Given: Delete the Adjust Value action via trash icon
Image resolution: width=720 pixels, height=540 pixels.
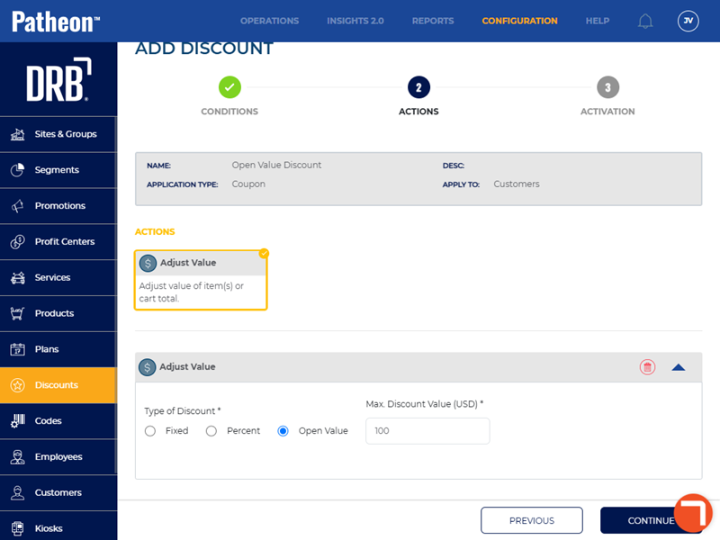Looking at the screenshot, I should [x=647, y=367].
